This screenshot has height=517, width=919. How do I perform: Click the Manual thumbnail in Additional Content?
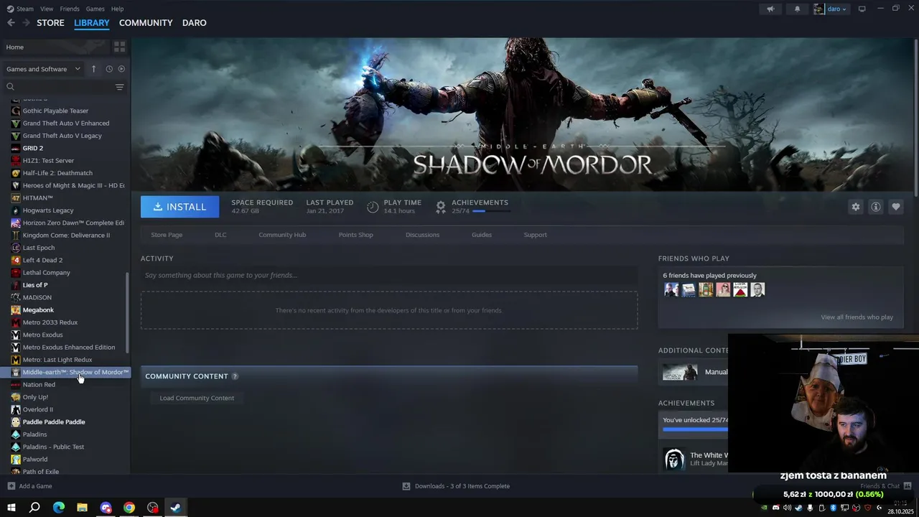pos(680,372)
